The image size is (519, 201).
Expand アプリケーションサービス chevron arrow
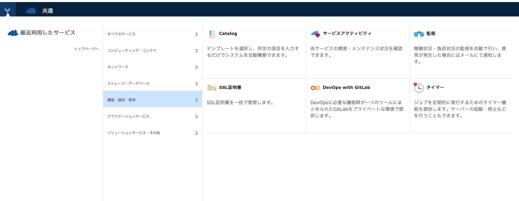[196, 117]
